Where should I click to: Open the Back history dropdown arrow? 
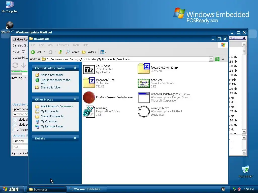tap(45, 52)
